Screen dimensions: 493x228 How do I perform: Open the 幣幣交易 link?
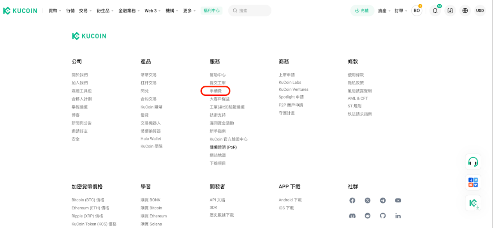pyautogui.click(x=149, y=75)
